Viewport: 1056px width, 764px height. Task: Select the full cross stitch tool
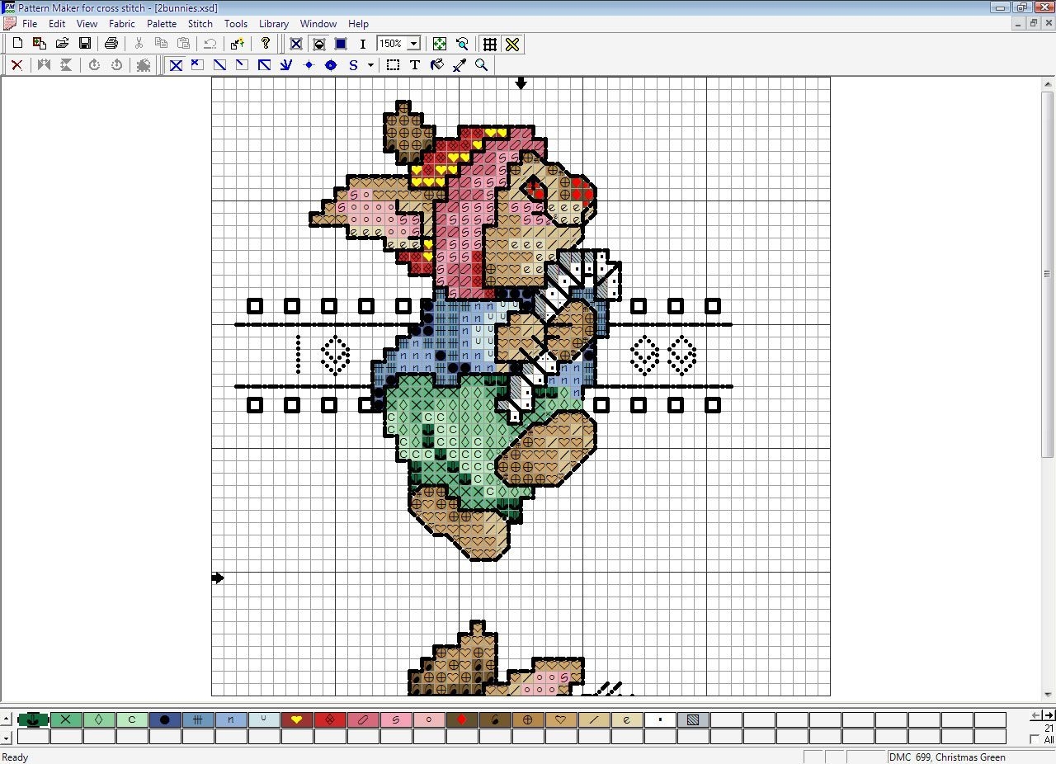click(x=175, y=64)
